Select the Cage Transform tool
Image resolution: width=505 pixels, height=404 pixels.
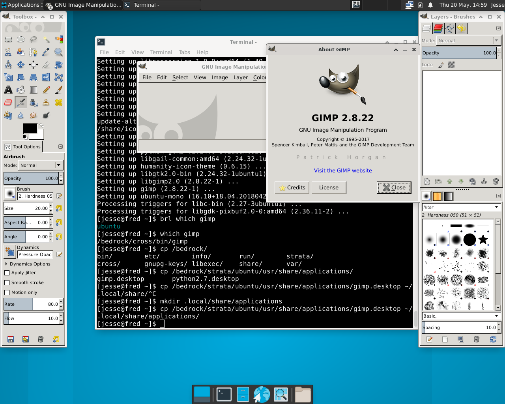59,77
